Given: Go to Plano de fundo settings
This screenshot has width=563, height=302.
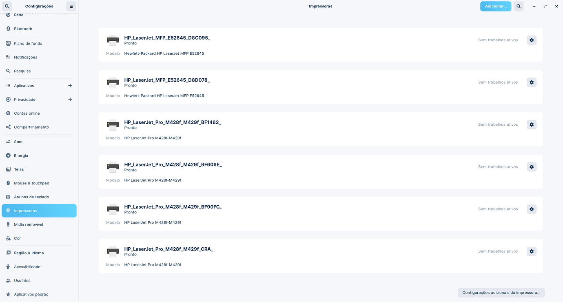Looking at the screenshot, I should pos(28,44).
